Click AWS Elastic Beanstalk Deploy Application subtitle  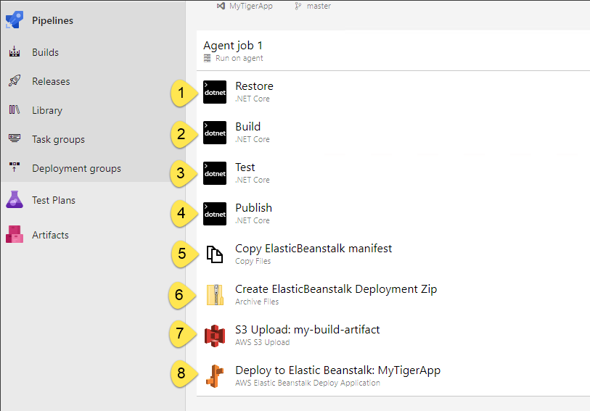tap(308, 383)
